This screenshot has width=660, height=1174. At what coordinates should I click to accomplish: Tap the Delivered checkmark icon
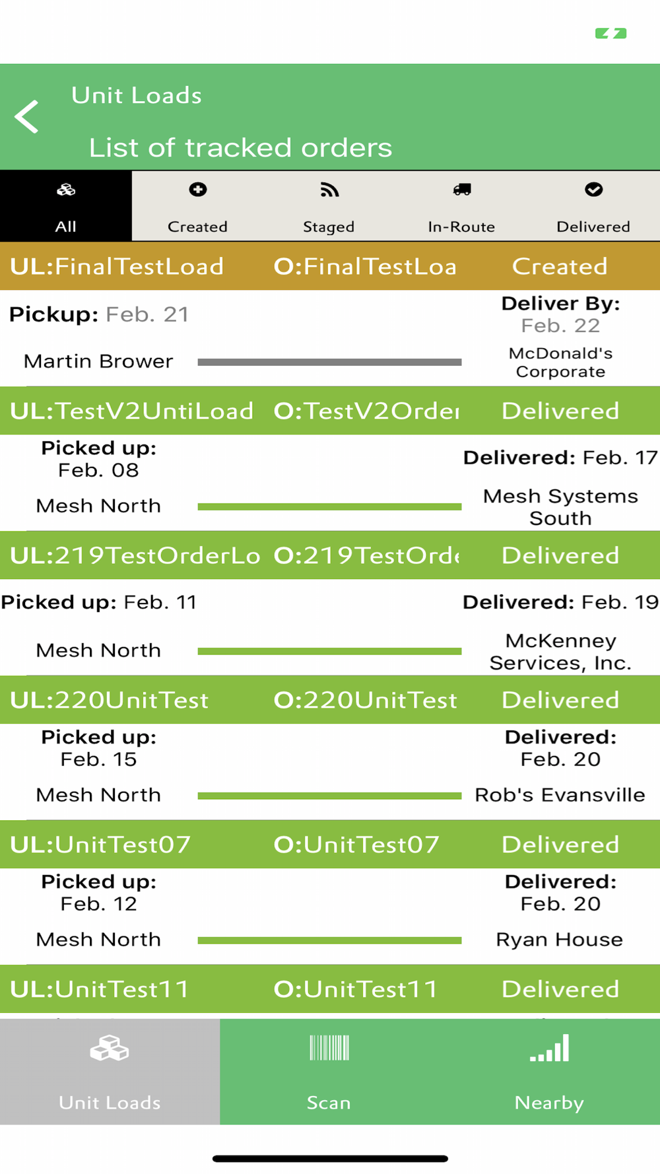[593, 190]
